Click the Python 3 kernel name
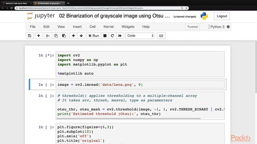Viewport: 257px width, 144px height. 217,27
